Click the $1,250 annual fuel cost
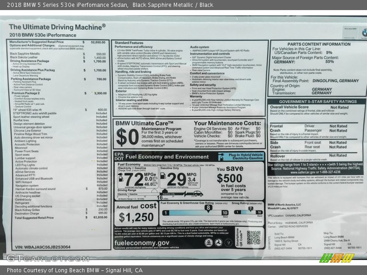 click(x=136, y=217)
